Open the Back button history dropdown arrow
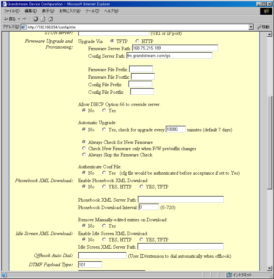Screen dimensions: 274x279 pos(19,19)
